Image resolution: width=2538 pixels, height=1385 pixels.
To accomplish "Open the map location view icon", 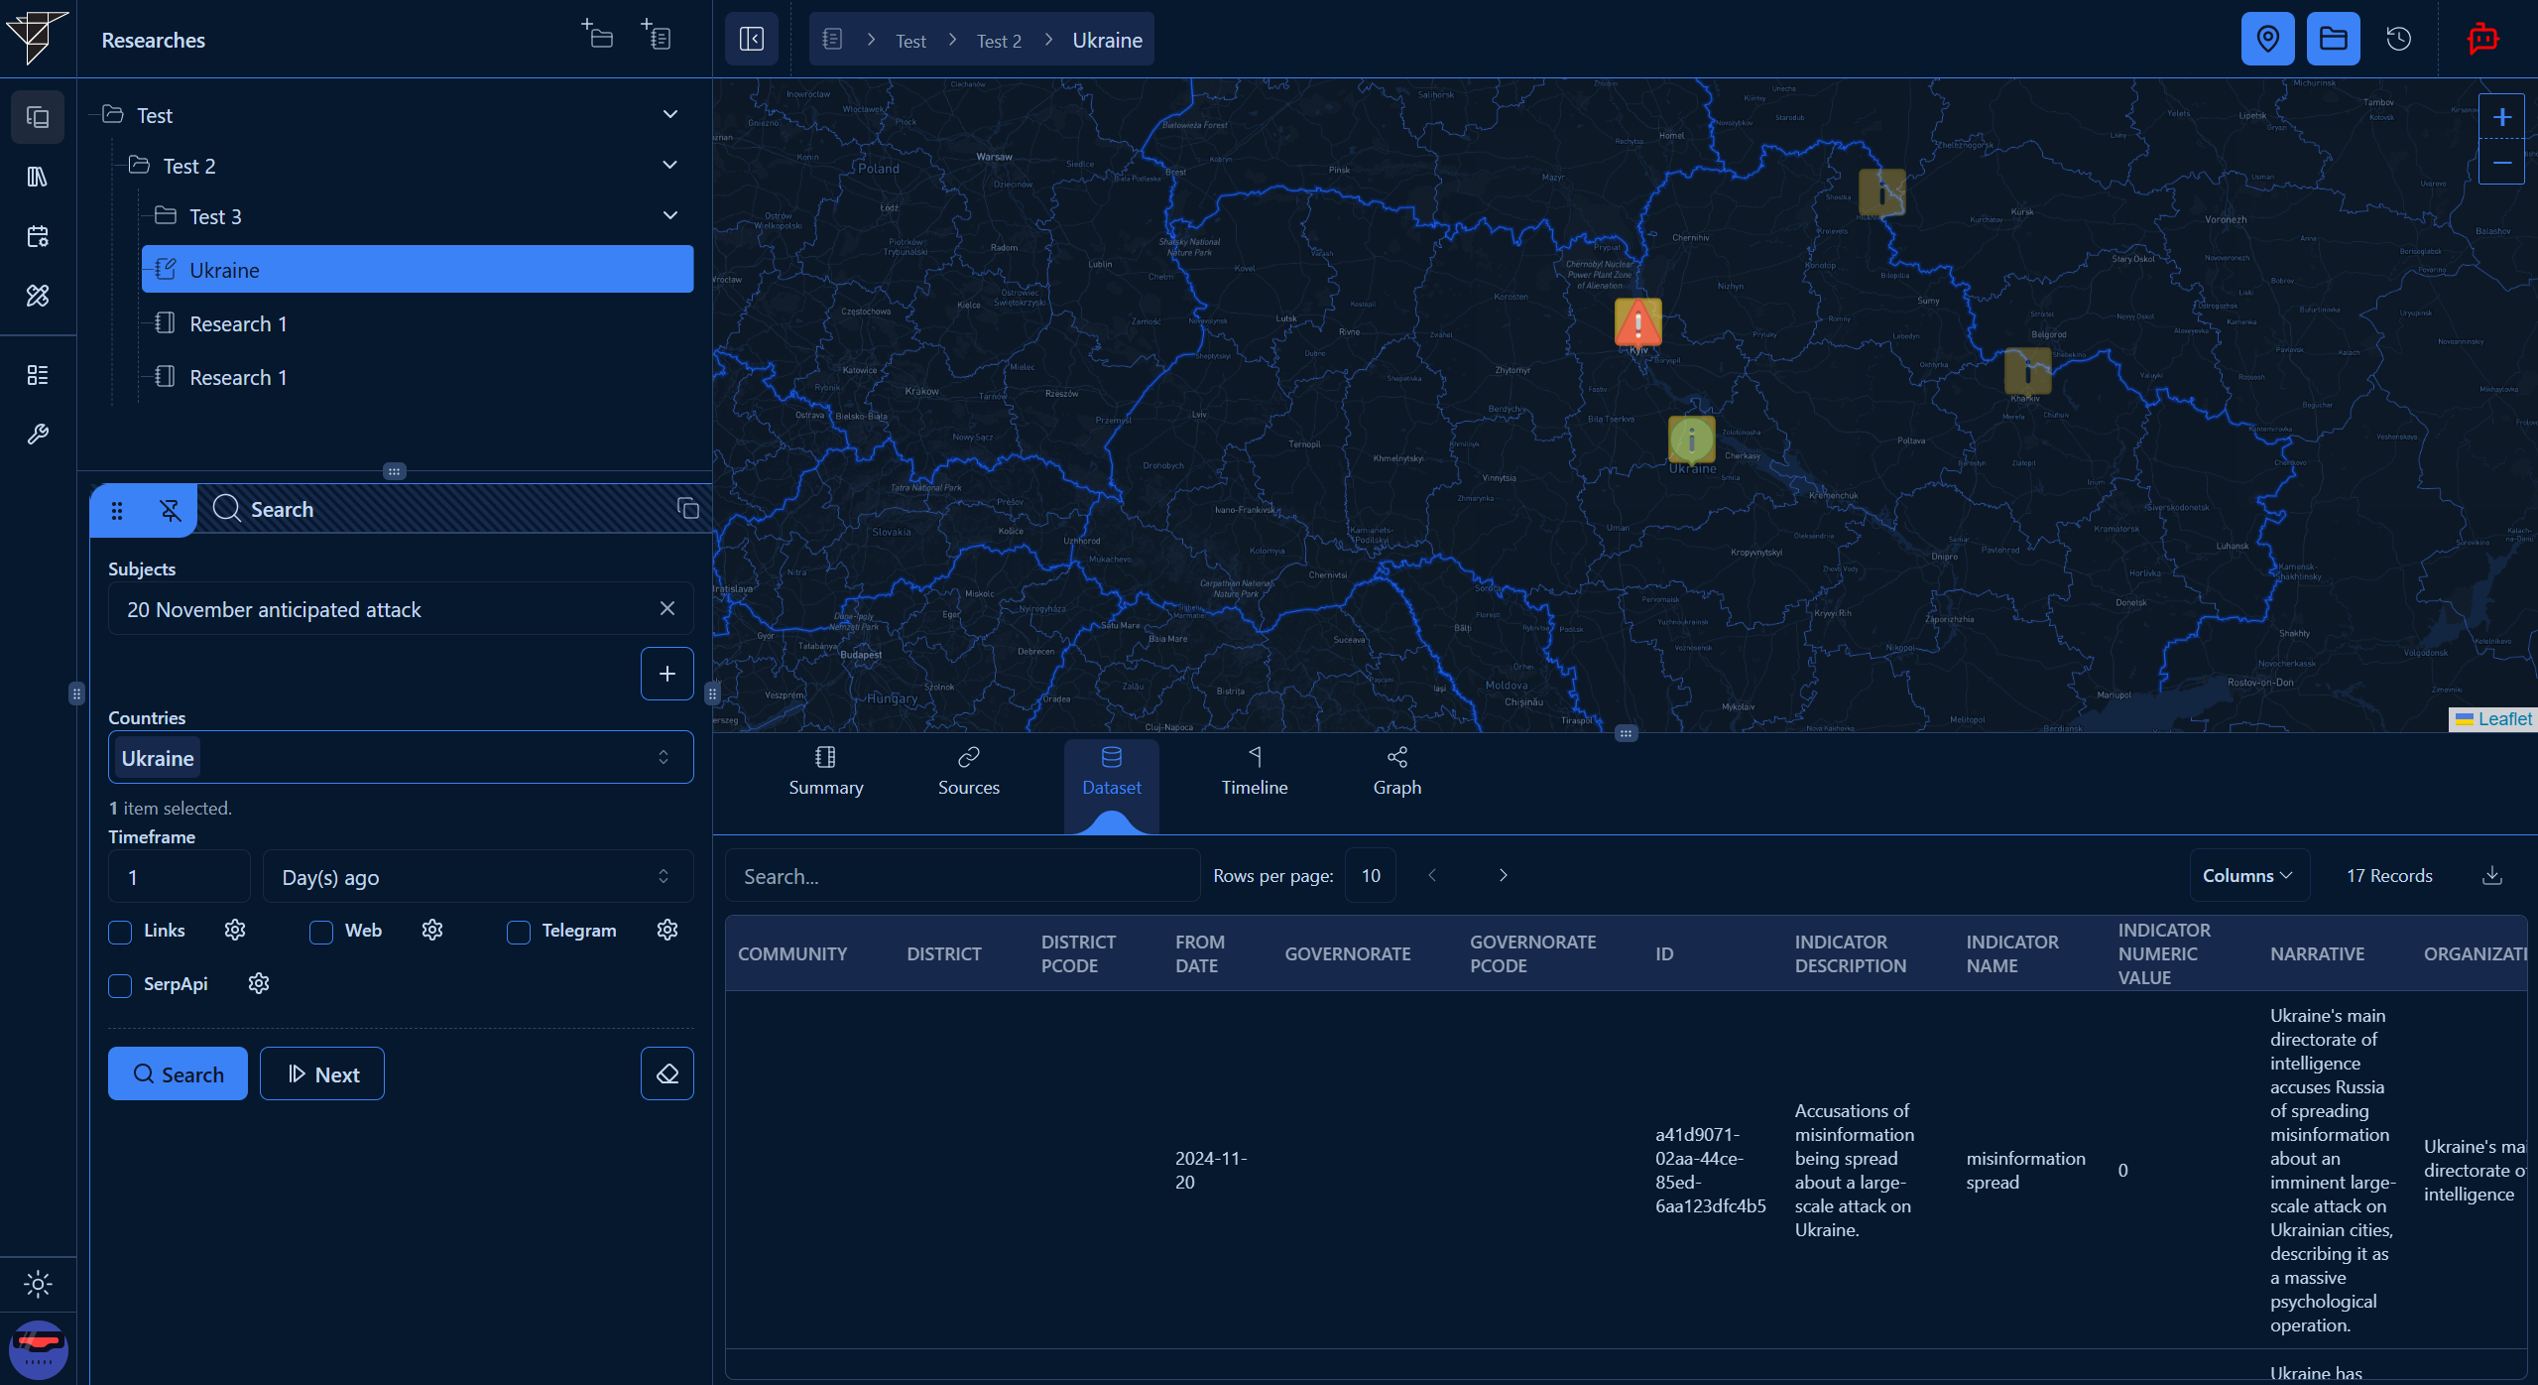I will click(2268, 39).
